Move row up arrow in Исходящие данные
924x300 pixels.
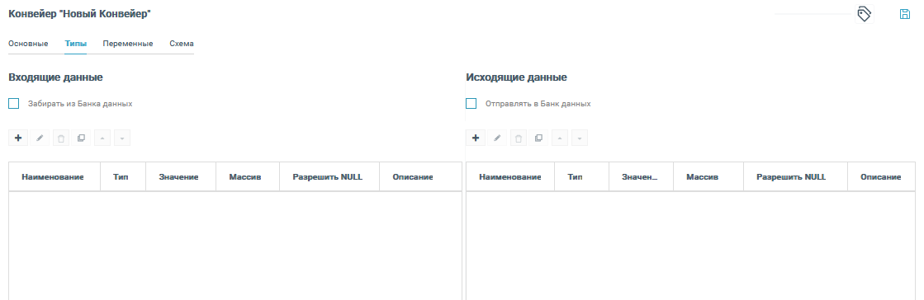559,138
